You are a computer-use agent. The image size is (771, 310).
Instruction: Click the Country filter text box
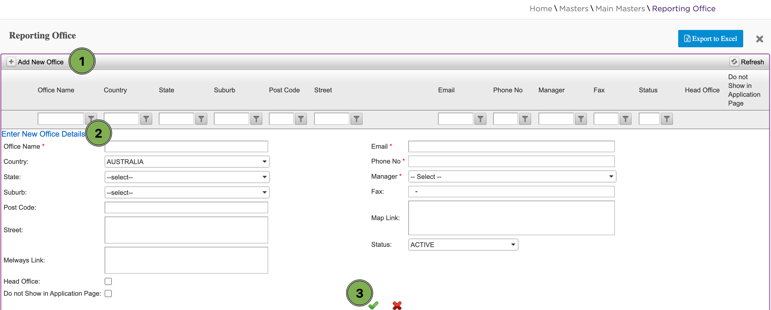click(x=121, y=118)
